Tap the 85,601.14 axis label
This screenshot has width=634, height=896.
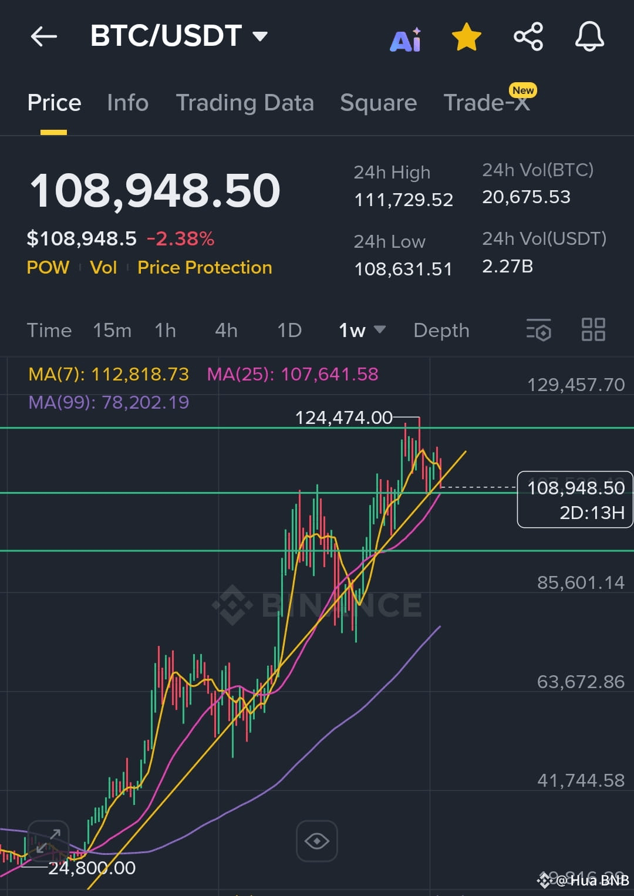(x=581, y=582)
